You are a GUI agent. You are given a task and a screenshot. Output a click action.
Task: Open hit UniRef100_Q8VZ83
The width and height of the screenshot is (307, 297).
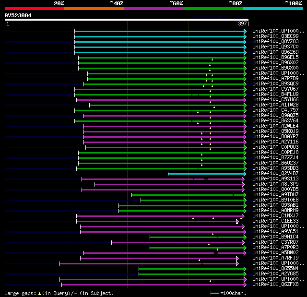click(x=275, y=42)
